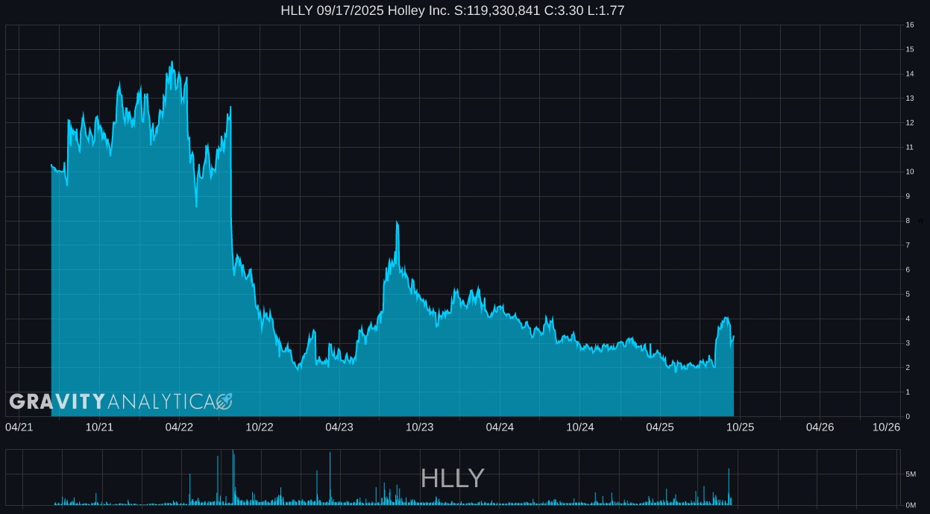
Task: Select the 10/24 date label
Action: (x=580, y=427)
